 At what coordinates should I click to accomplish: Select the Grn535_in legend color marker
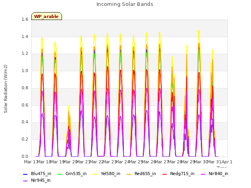(x=60, y=174)
